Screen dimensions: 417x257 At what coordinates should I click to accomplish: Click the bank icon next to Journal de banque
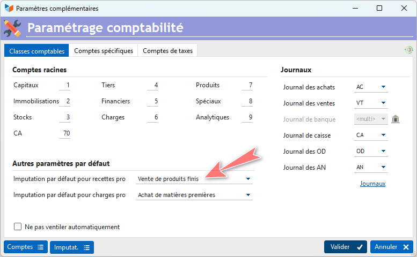pyautogui.click(x=396, y=119)
